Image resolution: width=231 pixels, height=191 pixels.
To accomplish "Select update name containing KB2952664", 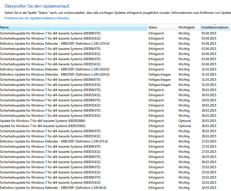I will 43,121.
